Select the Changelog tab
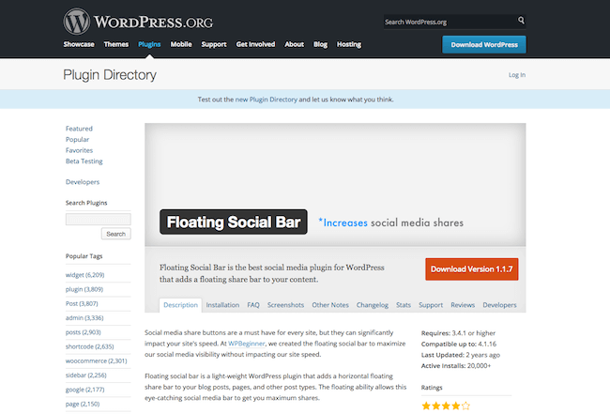Image resolution: width=610 pixels, height=414 pixels. [372, 305]
